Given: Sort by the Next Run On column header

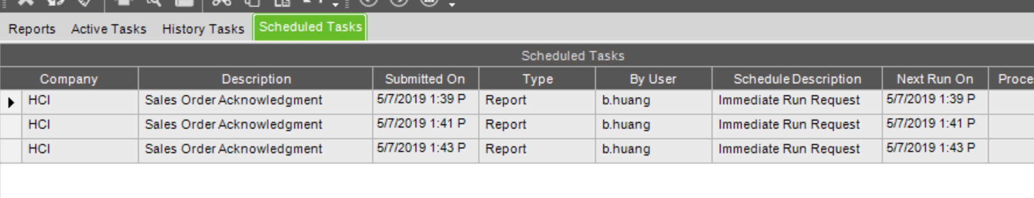Looking at the screenshot, I should (935, 79).
